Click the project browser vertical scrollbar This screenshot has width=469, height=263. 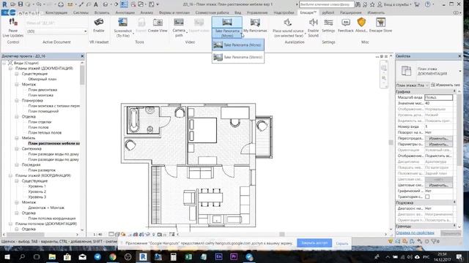[82, 75]
